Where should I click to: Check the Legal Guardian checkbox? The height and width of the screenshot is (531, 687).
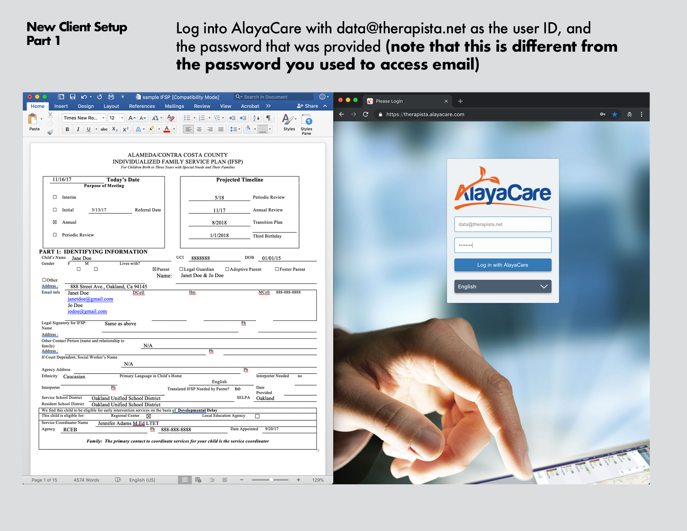(181, 269)
